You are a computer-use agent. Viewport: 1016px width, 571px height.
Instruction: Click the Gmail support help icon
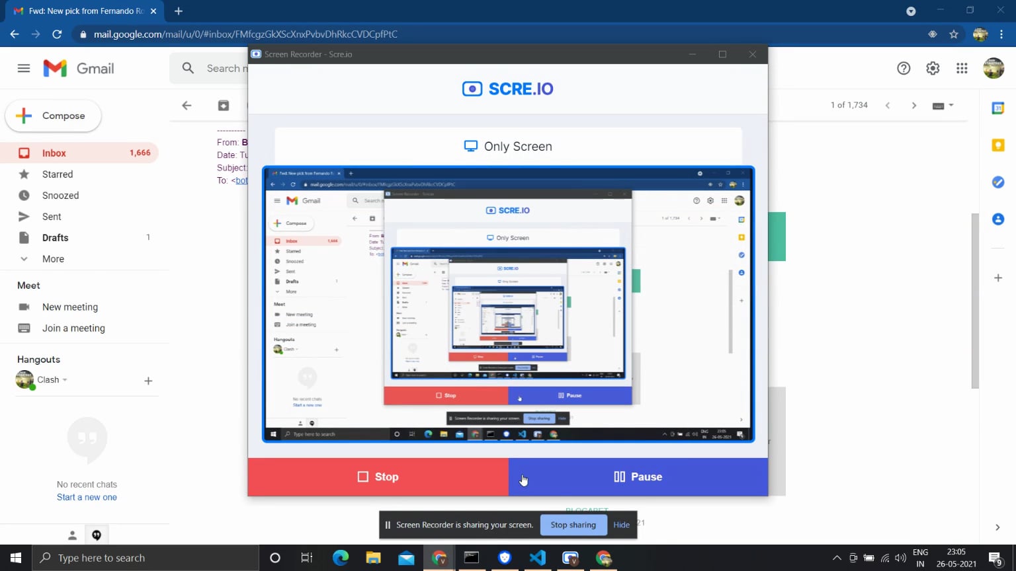click(904, 68)
